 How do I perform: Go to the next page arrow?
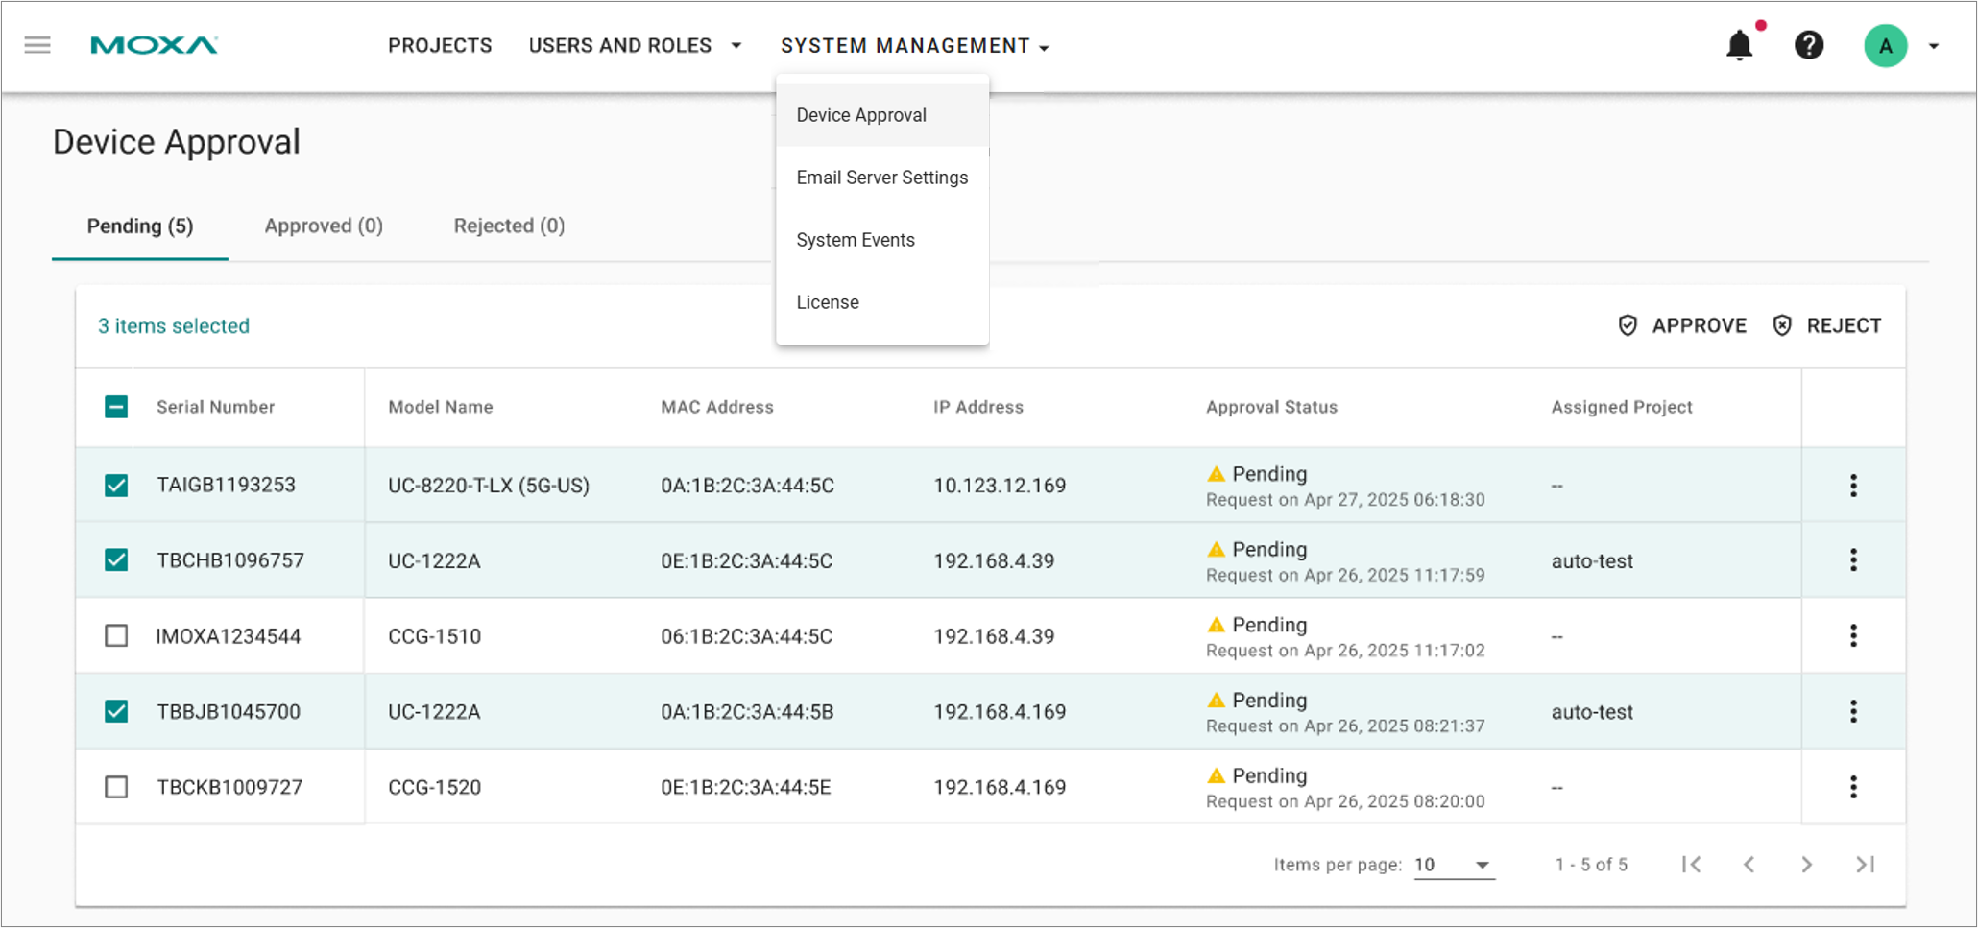click(1806, 865)
